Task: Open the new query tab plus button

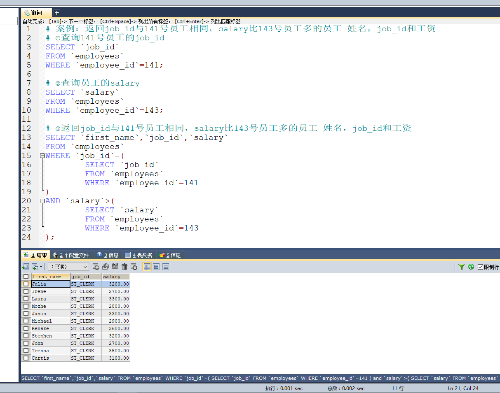Action: tap(57, 13)
